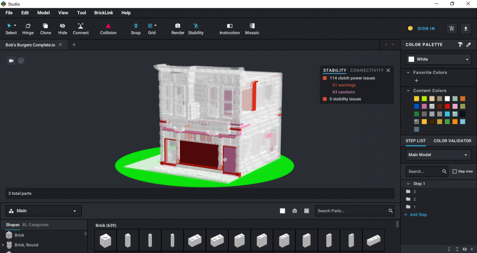Add a new file tab
The height and width of the screenshot is (253, 477).
point(74,45)
